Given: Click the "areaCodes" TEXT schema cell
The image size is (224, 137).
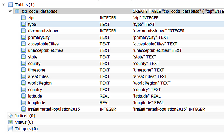Looking at the screenshot, I should point(150,76).
